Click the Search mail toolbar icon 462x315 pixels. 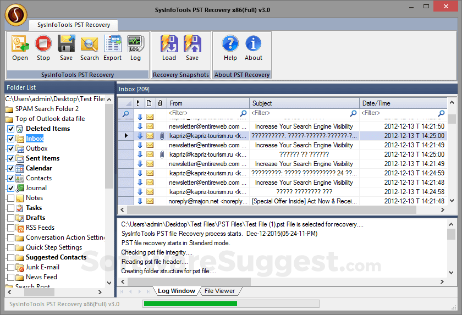[x=89, y=47]
